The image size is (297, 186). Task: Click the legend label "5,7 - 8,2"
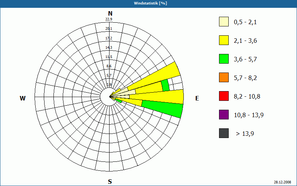pos(245,78)
